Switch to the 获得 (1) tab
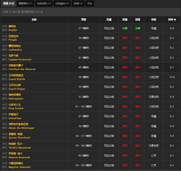 (78, 3)
